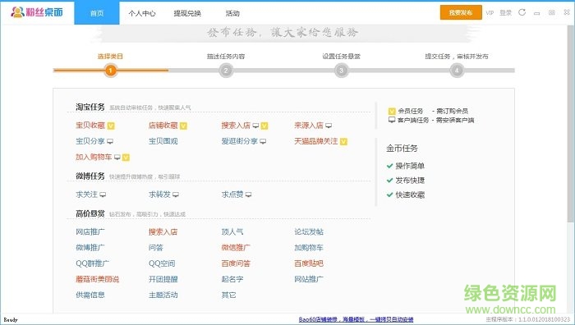Click the orange 我要发布 button

tap(461, 12)
